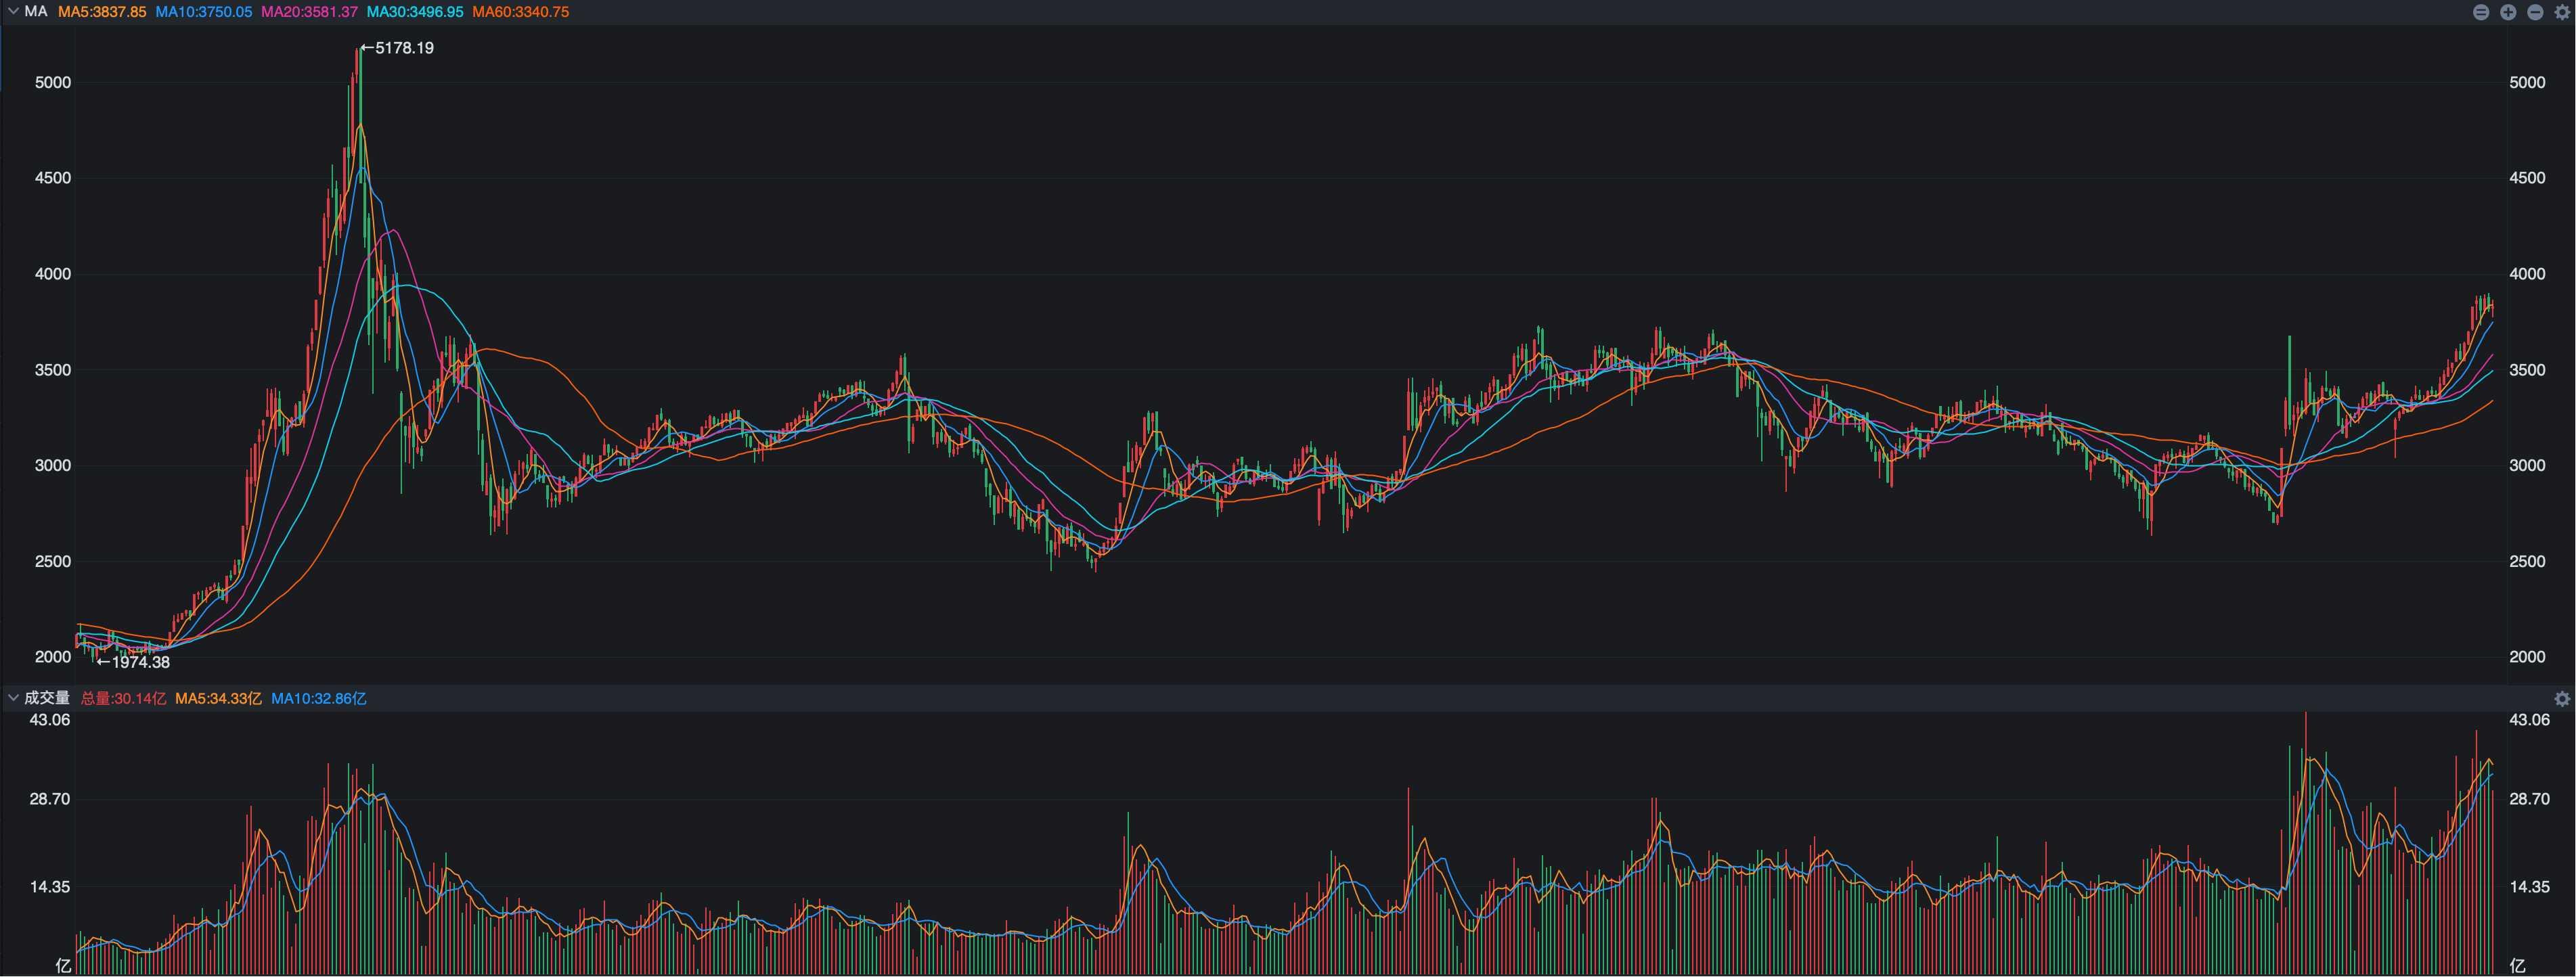This screenshot has height=977, width=2576.
Task: Select the blue MA10:3750.05 legend
Action: [204, 12]
